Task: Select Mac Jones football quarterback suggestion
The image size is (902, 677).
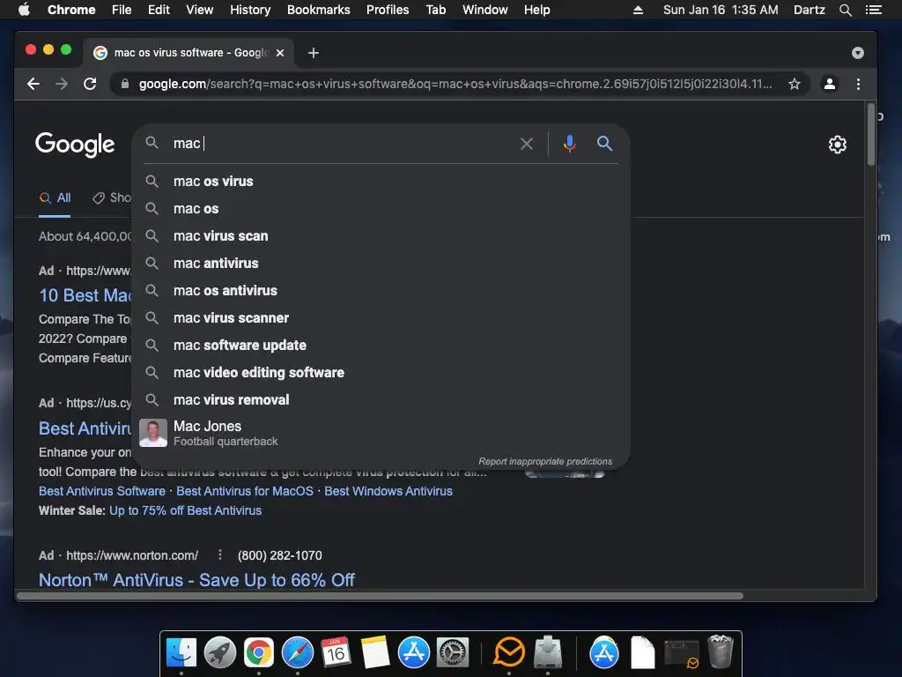Action: (x=381, y=433)
